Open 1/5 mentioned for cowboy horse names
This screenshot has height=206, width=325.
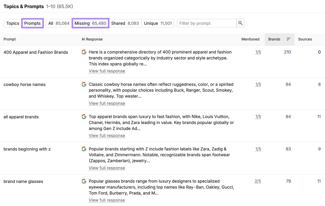[x=258, y=84]
